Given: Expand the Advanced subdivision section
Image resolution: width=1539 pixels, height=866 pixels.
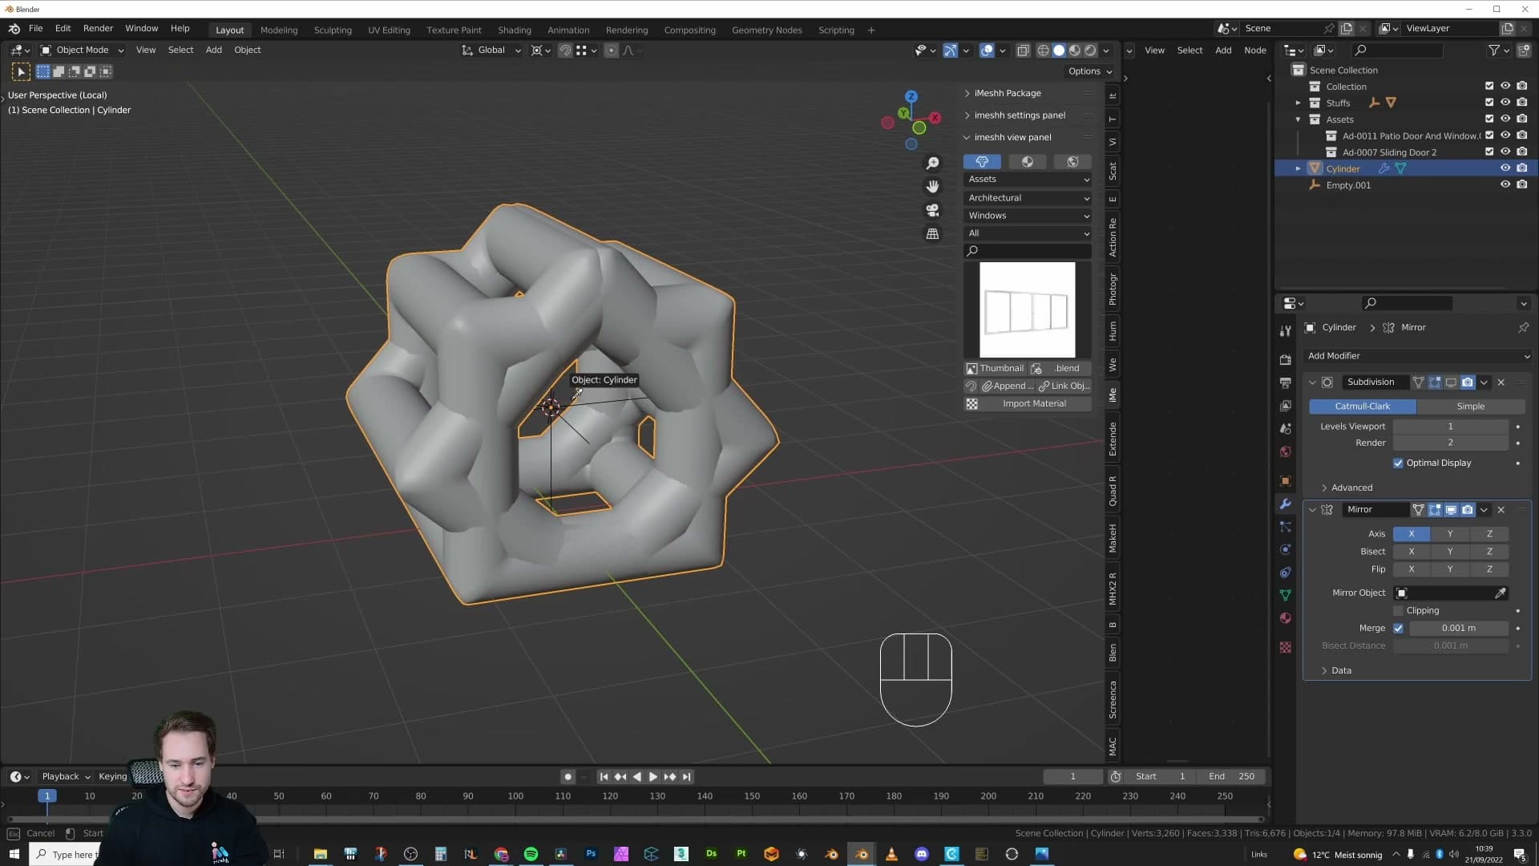Looking at the screenshot, I should [1347, 488].
